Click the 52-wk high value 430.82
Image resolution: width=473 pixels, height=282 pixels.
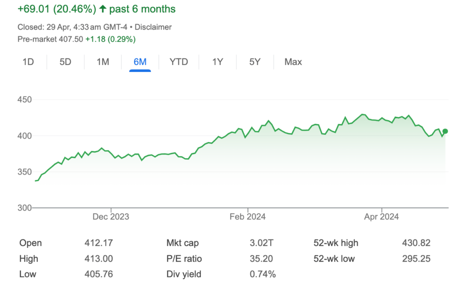tap(416, 243)
